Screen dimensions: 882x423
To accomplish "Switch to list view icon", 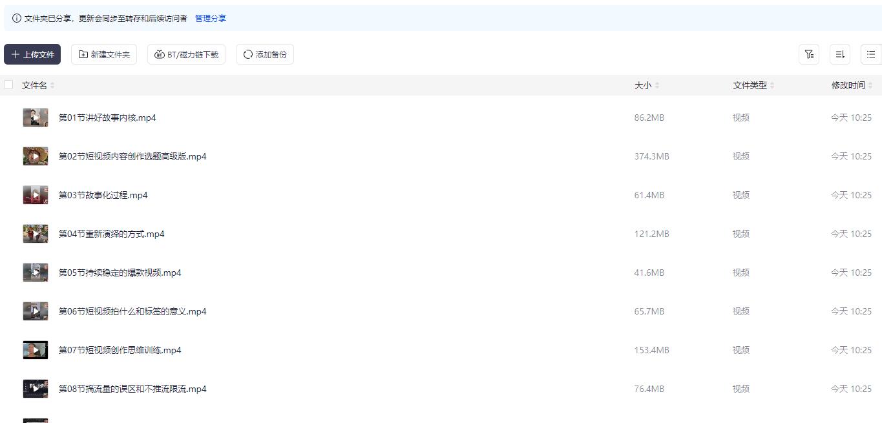I will click(x=870, y=55).
